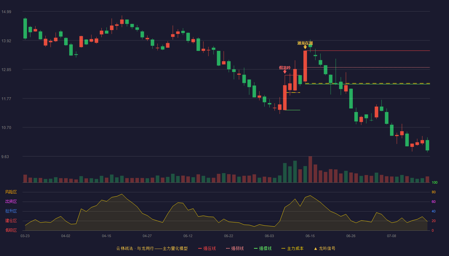Toggle the 主力成本 legend label
The width and height of the screenshot is (449, 256).
tap(295, 248)
